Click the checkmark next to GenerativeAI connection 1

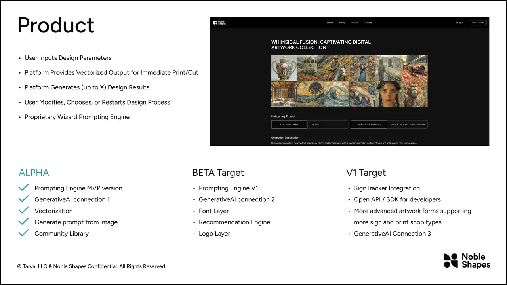tap(24, 199)
